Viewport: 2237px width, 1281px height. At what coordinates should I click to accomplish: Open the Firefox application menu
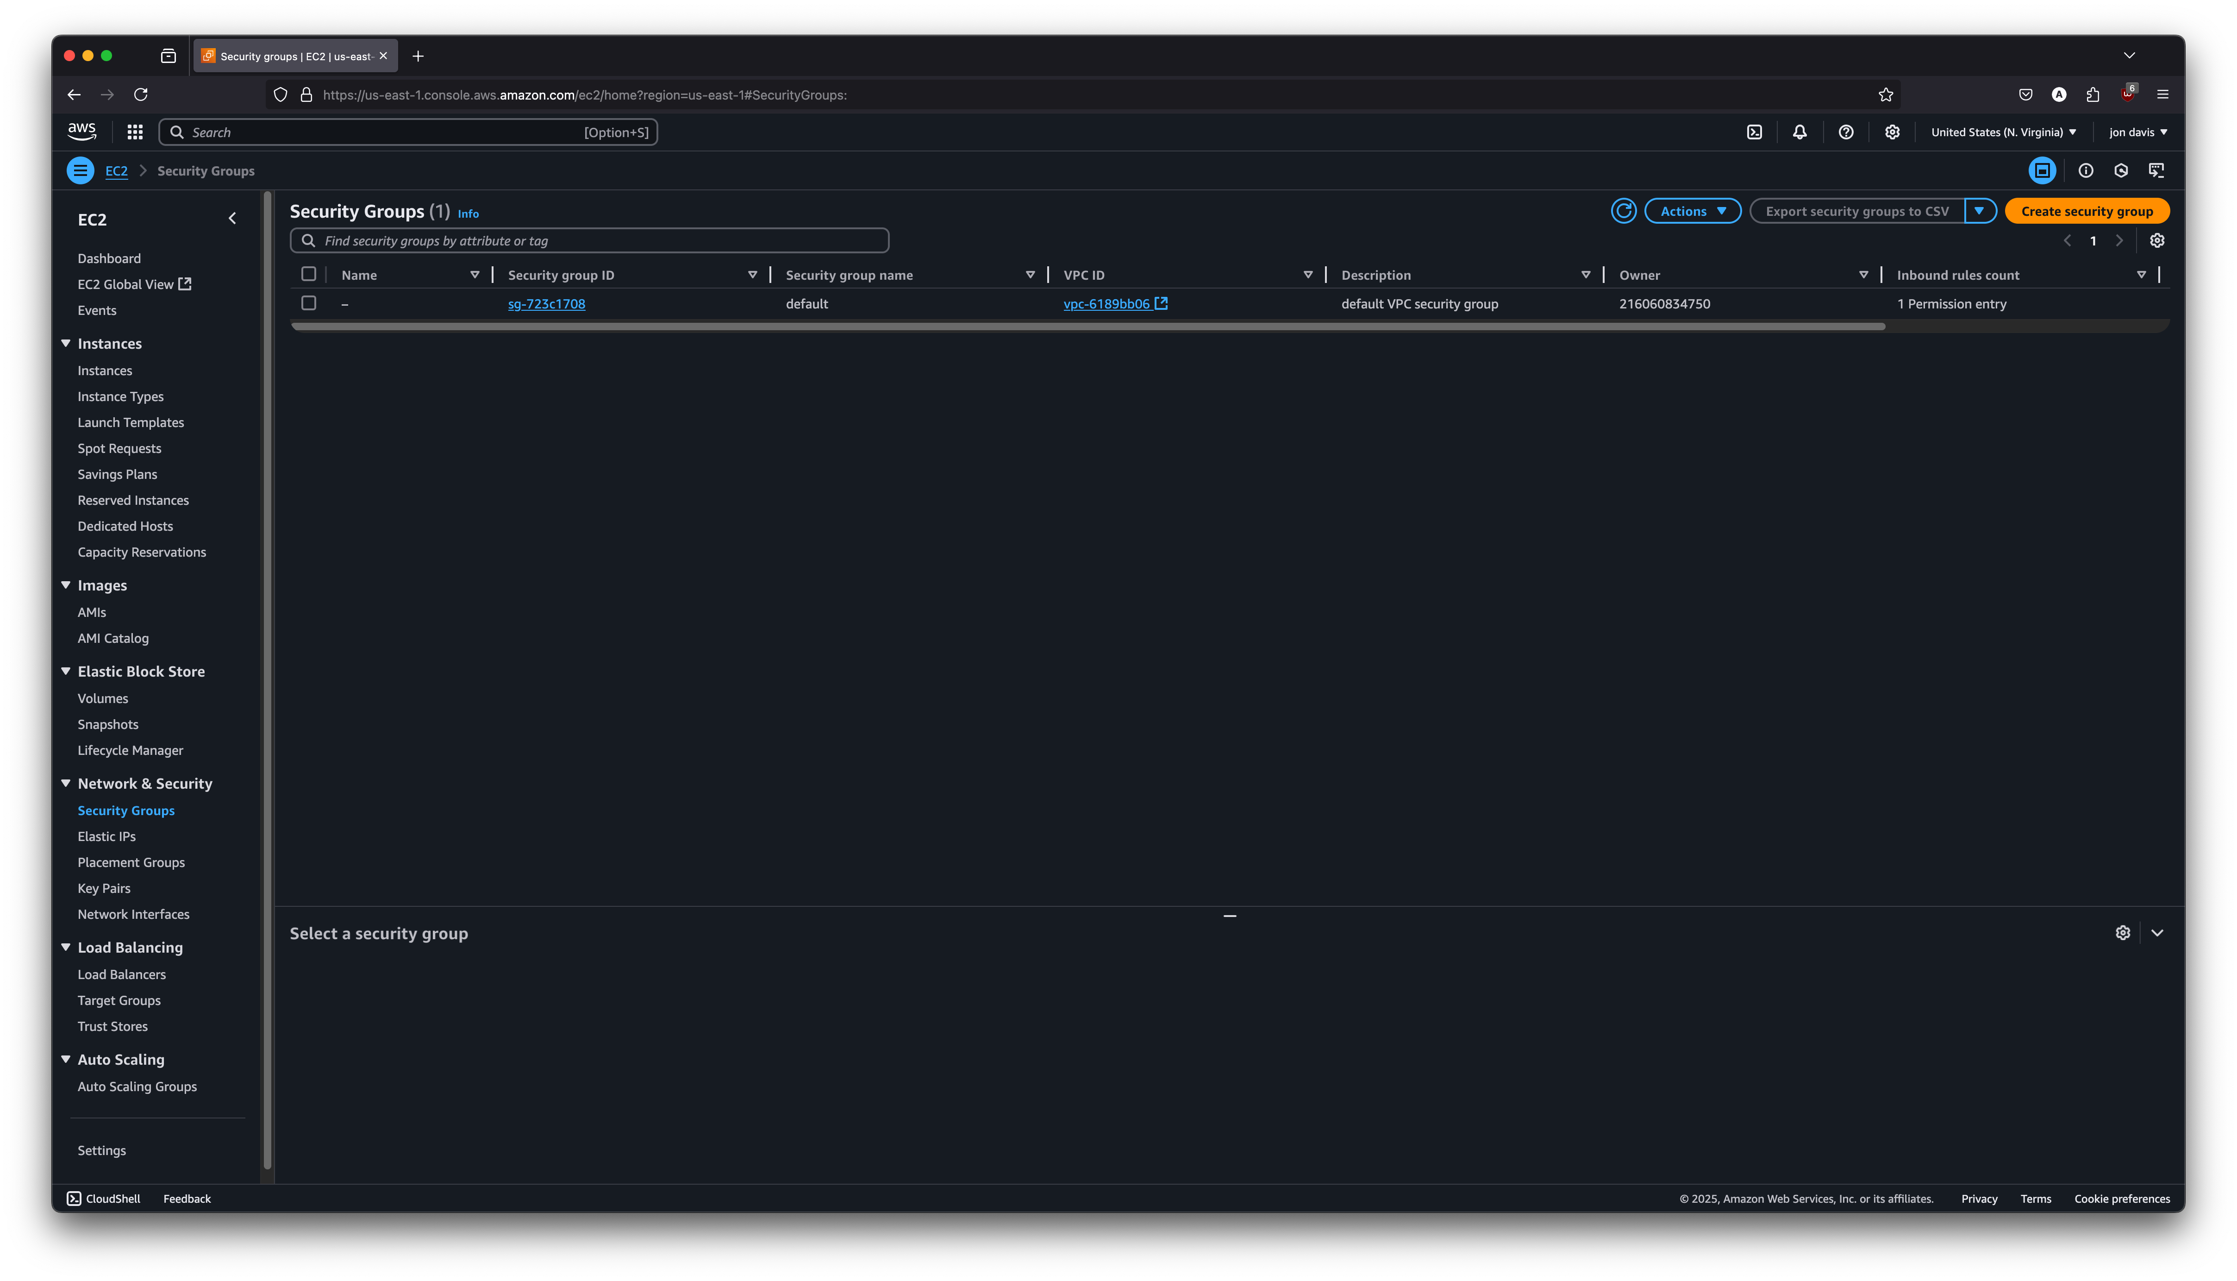coord(2162,94)
